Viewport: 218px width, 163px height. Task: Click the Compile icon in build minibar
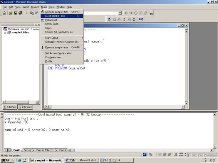(x=109, y=19)
